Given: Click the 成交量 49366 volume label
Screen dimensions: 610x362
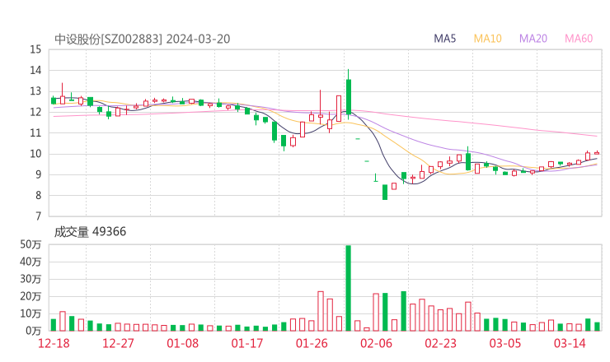Looking at the screenshot, I should (x=90, y=232).
